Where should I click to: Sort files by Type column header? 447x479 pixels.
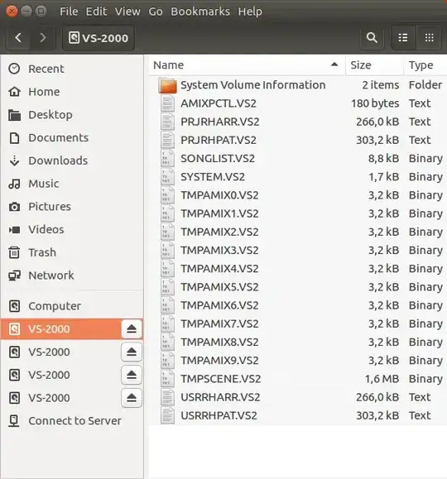click(425, 65)
